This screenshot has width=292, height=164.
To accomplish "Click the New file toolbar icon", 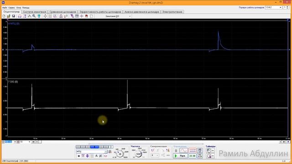I will pyautogui.click(x=4, y=16).
